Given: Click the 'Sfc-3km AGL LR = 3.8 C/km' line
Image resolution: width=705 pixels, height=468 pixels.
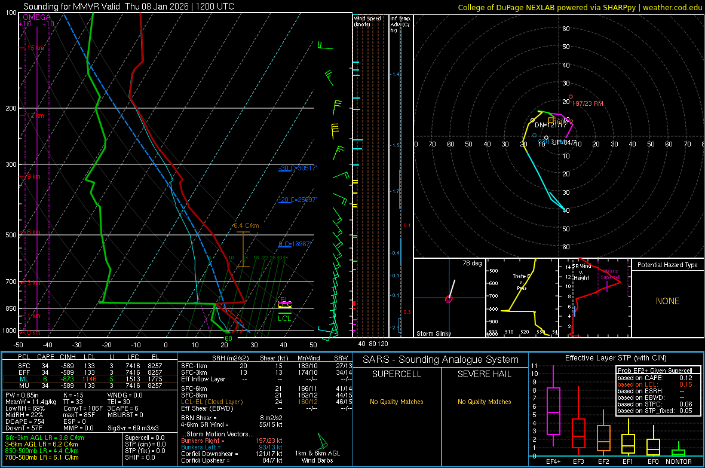Looking at the screenshot, I should (45, 438).
